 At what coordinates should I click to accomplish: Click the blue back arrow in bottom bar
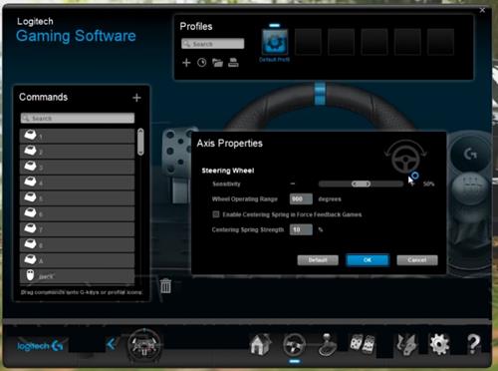tap(112, 344)
